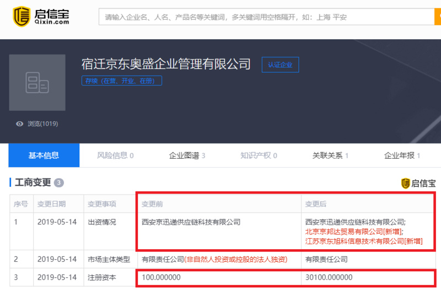Open the 企业年报 tab

coord(402,155)
